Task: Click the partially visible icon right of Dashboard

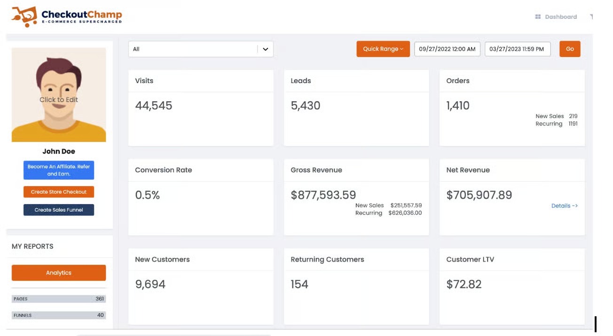Action: pos(591,17)
